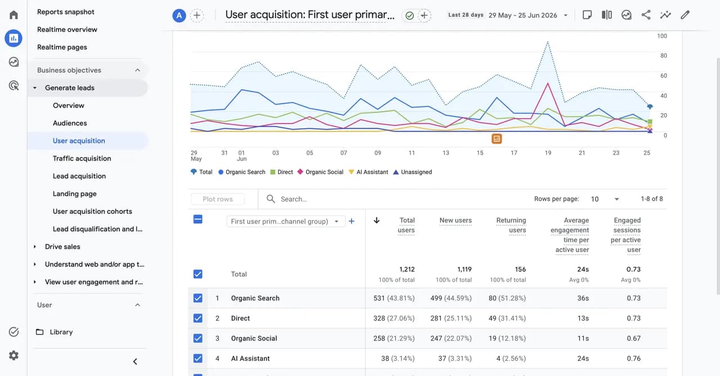
Task: Click the pencil Customize report icon
Action: pos(685,15)
